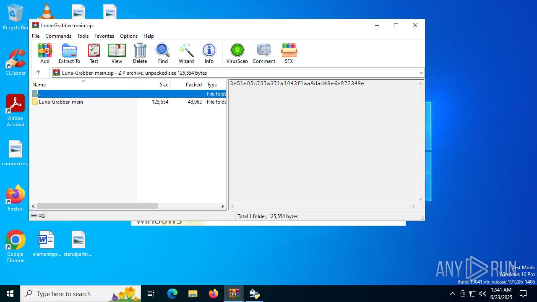Viewport: 537px width, 302px height.
Task: Click the Extract To toolbar icon
Action: (69, 53)
